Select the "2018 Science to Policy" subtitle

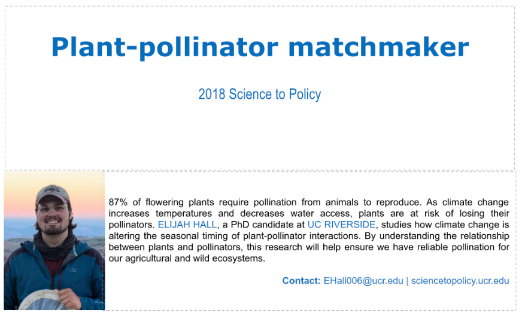tap(260, 95)
